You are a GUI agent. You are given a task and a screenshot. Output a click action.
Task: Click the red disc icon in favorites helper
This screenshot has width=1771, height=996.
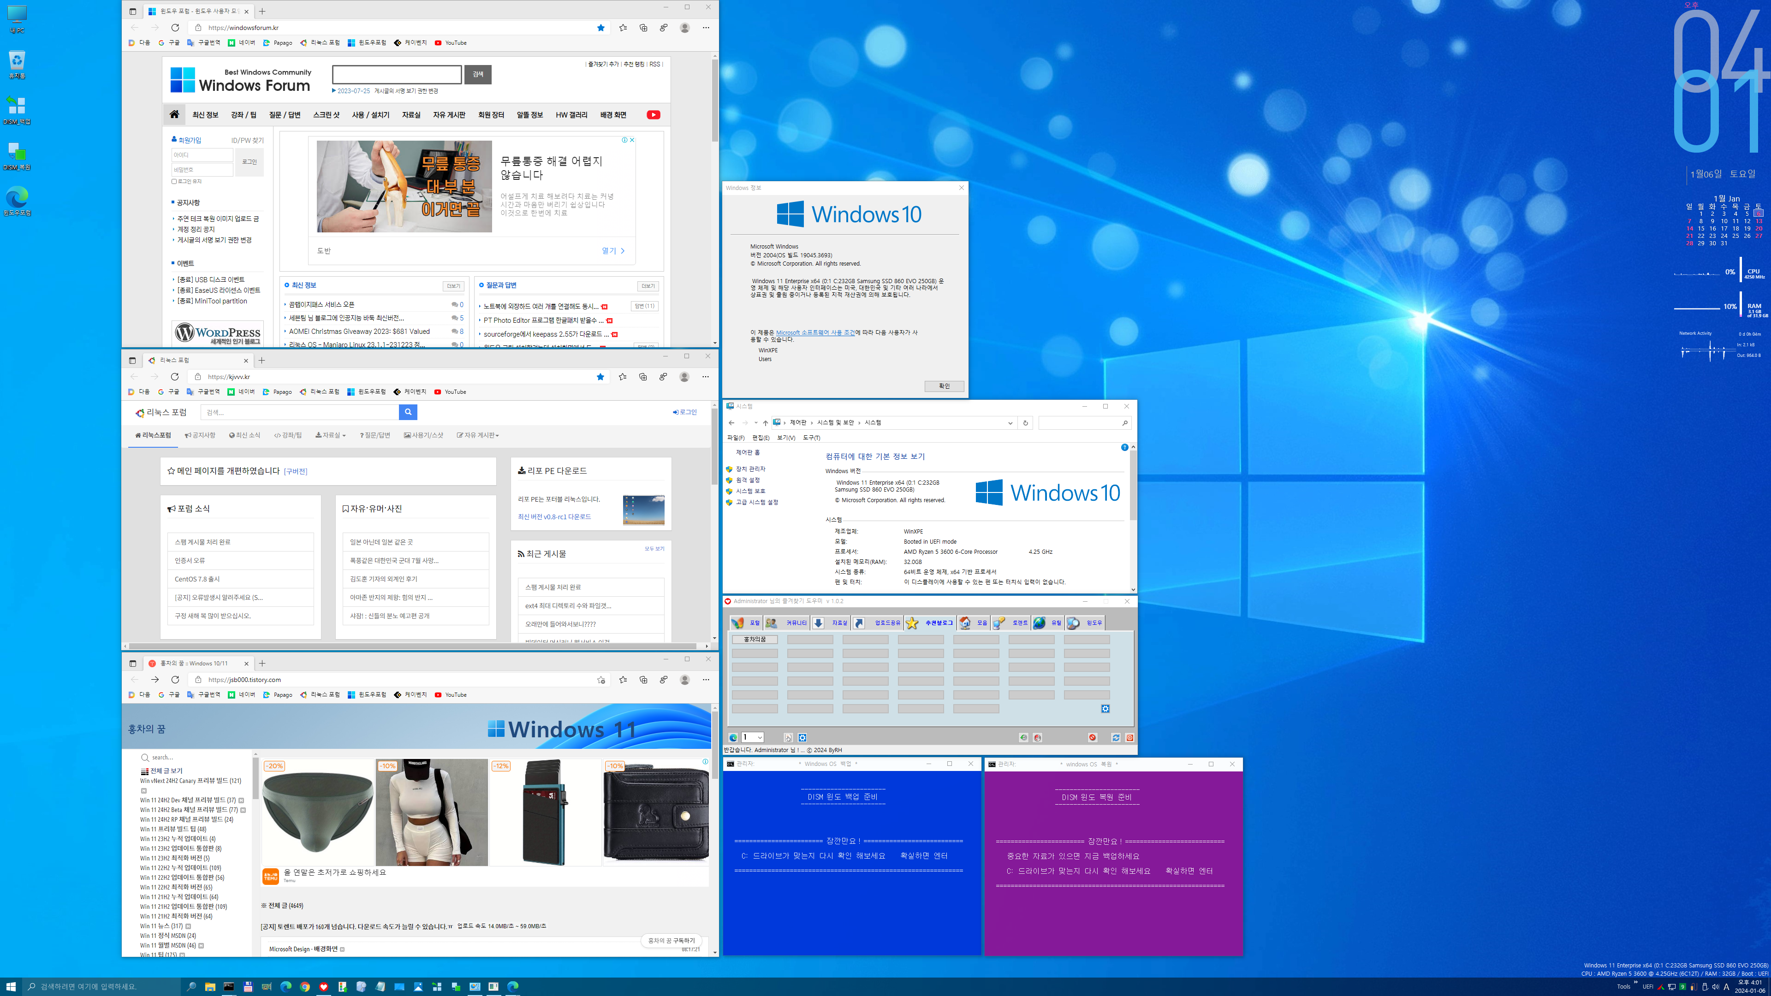pyautogui.click(x=1037, y=738)
